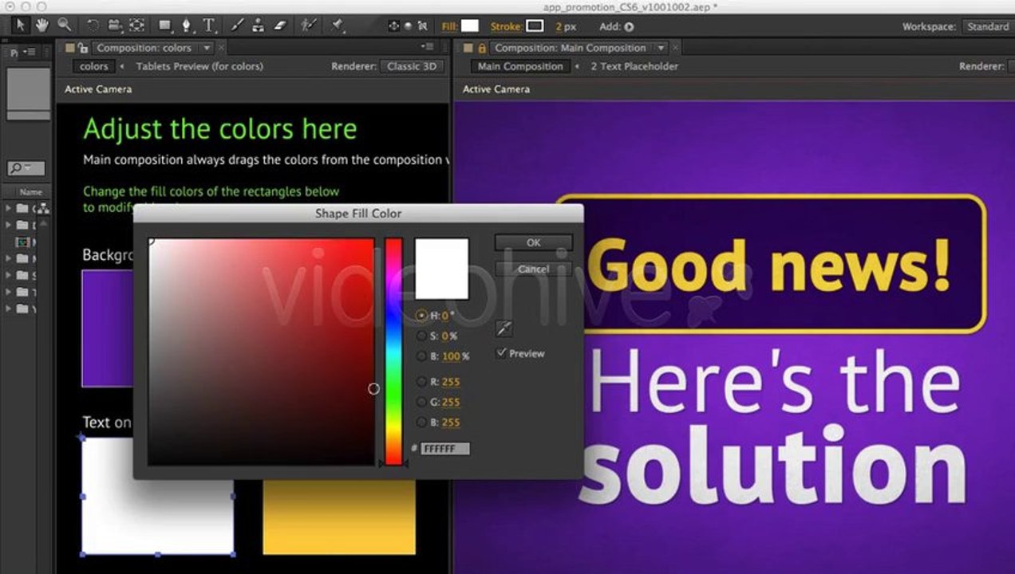The width and height of the screenshot is (1015, 574).
Task: Select the Eraser tool
Action: (x=279, y=26)
